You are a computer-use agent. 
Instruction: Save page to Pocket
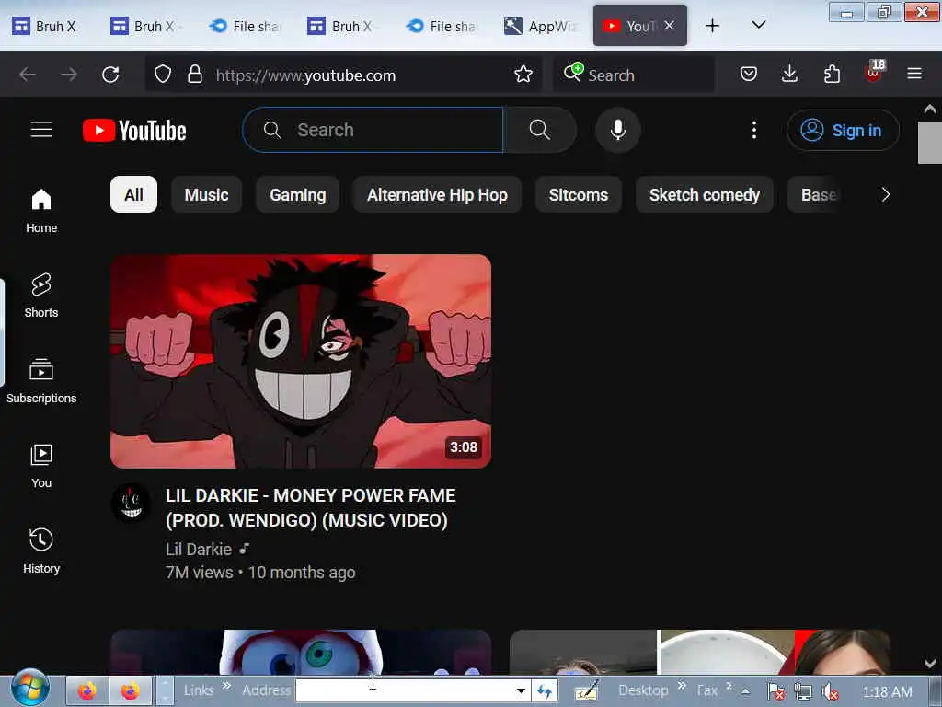(749, 75)
